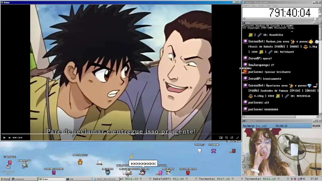This screenshot has height=181, width=322.
Task: Click Notepad horizontal scrollbar left arrow
Action: point(244,19)
